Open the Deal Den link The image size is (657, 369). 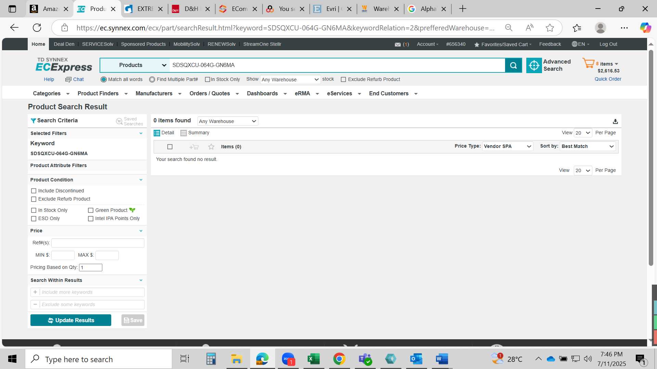[64, 44]
